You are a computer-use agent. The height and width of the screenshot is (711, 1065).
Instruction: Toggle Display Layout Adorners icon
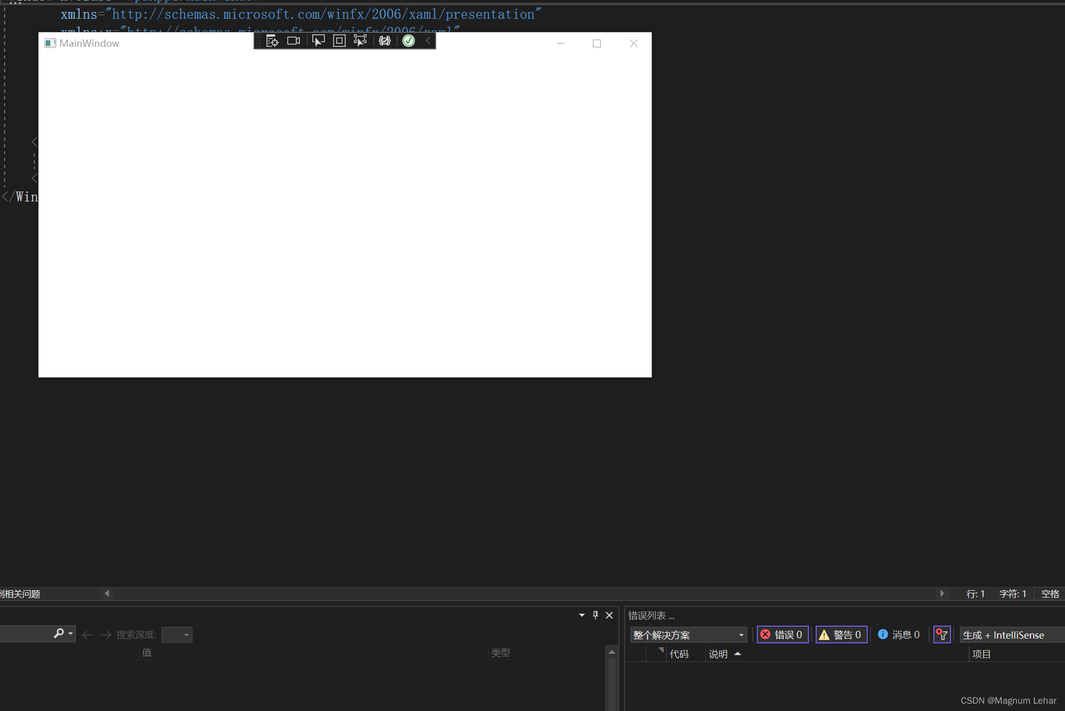[x=339, y=41]
